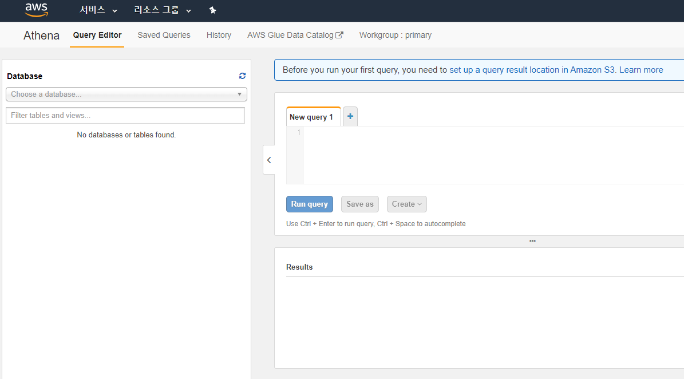Click the Results heading
Image resolution: width=684 pixels, height=379 pixels.
click(299, 267)
